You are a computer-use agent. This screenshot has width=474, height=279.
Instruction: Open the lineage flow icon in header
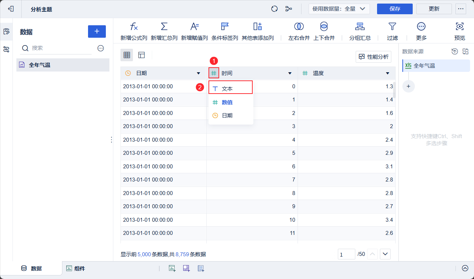(x=289, y=9)
